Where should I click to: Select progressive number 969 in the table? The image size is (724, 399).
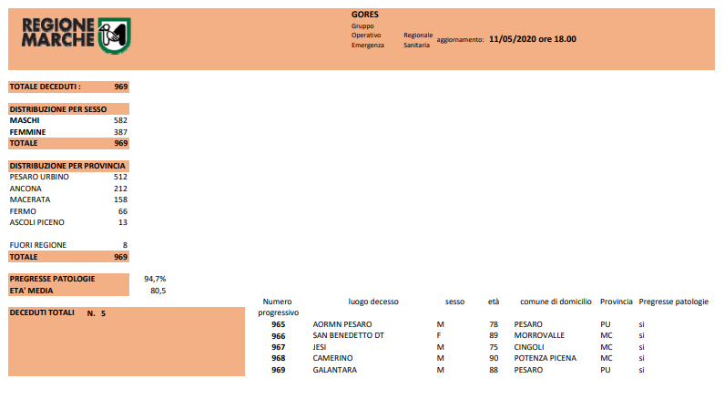click(279, 370)
